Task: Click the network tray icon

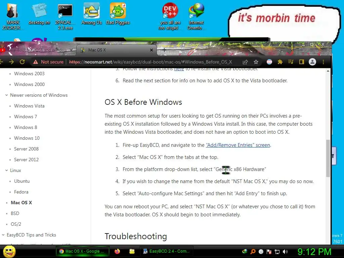Action: 277,252
